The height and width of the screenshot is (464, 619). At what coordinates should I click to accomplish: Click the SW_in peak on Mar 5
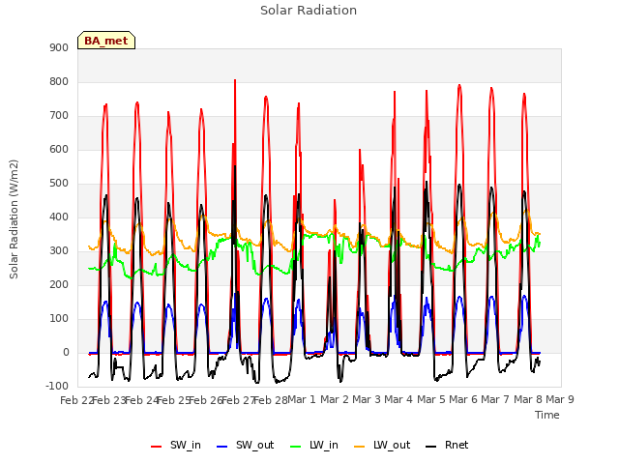pos(459,85)
